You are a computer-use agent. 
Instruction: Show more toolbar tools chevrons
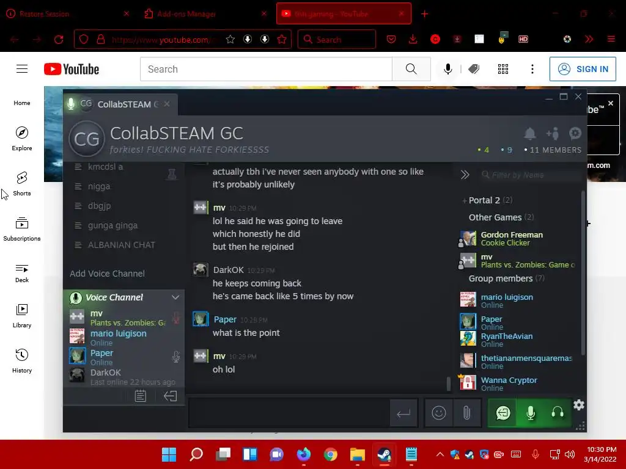coord(589,39)
